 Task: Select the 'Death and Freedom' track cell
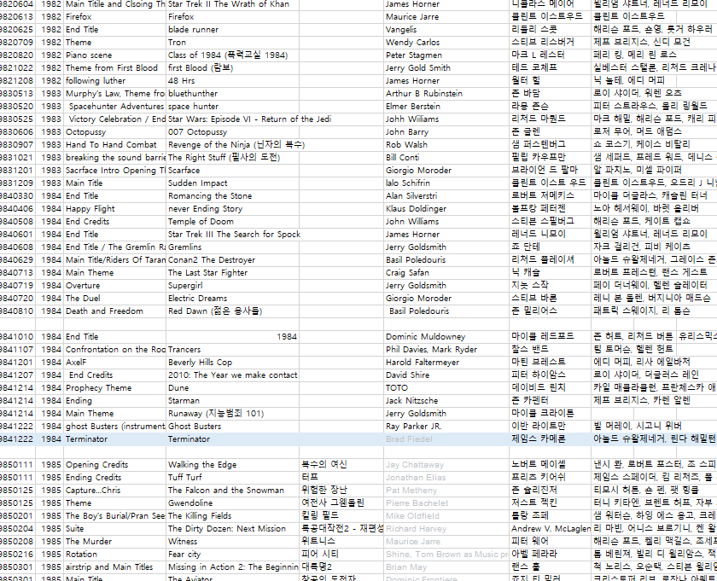tap(114, 311)
